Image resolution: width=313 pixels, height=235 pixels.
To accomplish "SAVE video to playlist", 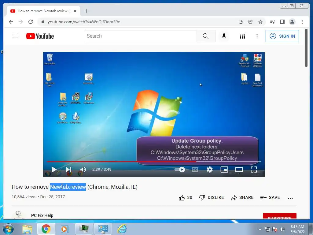I will click(x=270, y=198).
